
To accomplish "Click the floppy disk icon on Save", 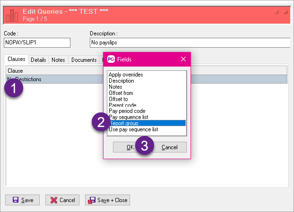I will [x=15, y=200].
